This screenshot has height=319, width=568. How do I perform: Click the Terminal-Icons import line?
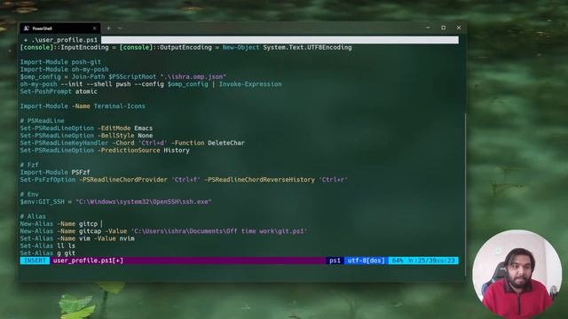pos(83,106)
